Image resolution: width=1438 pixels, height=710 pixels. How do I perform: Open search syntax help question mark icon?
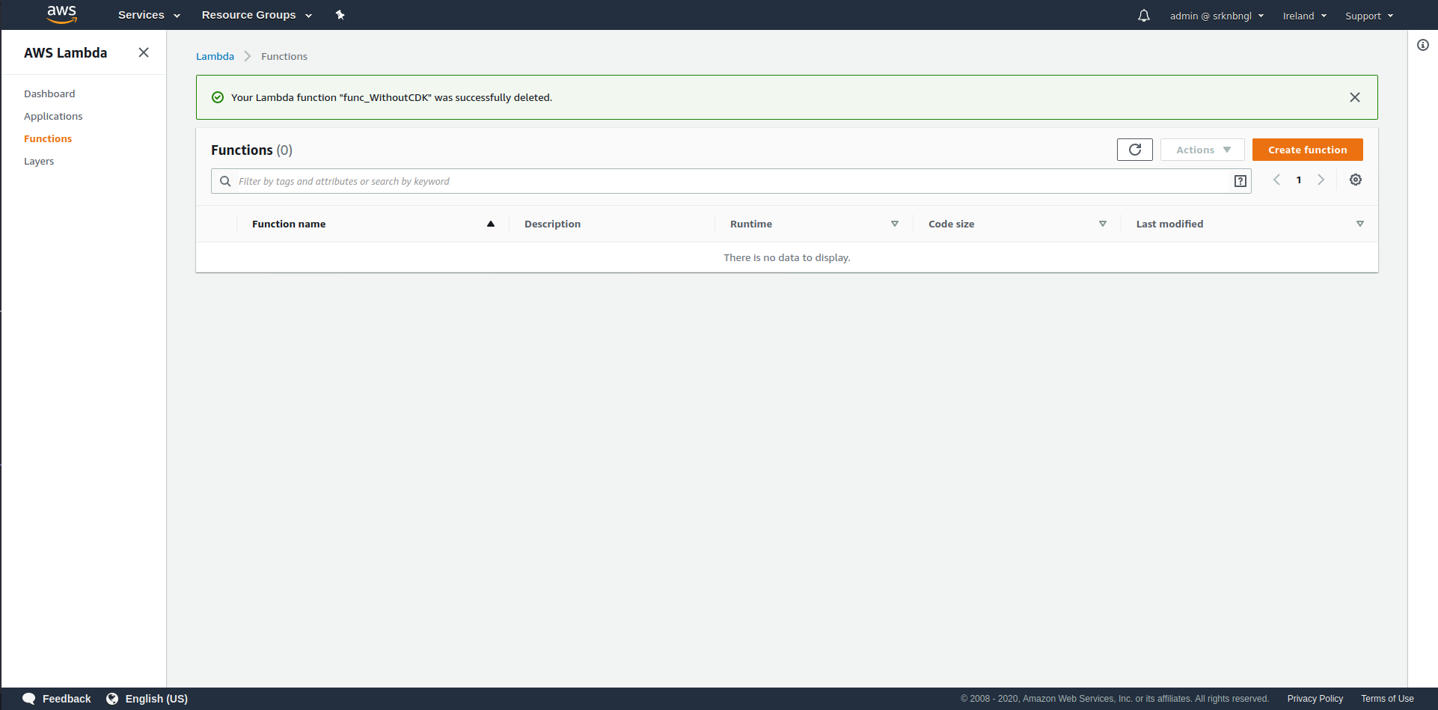(x=1240, y=180)
